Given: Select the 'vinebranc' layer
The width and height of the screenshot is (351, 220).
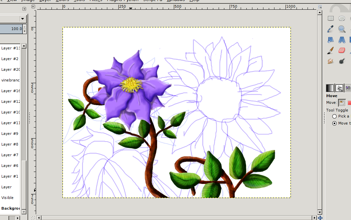Looking at the screenshot, I should (x=10, y=80).
